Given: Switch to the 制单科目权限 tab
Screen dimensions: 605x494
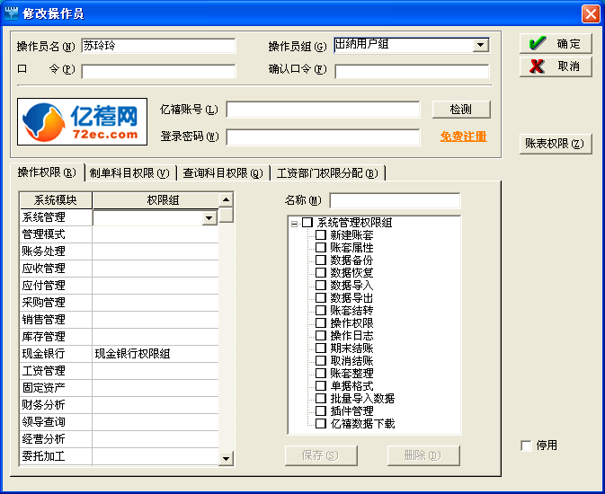Looking at the screenshot, I should pos(129,173).
